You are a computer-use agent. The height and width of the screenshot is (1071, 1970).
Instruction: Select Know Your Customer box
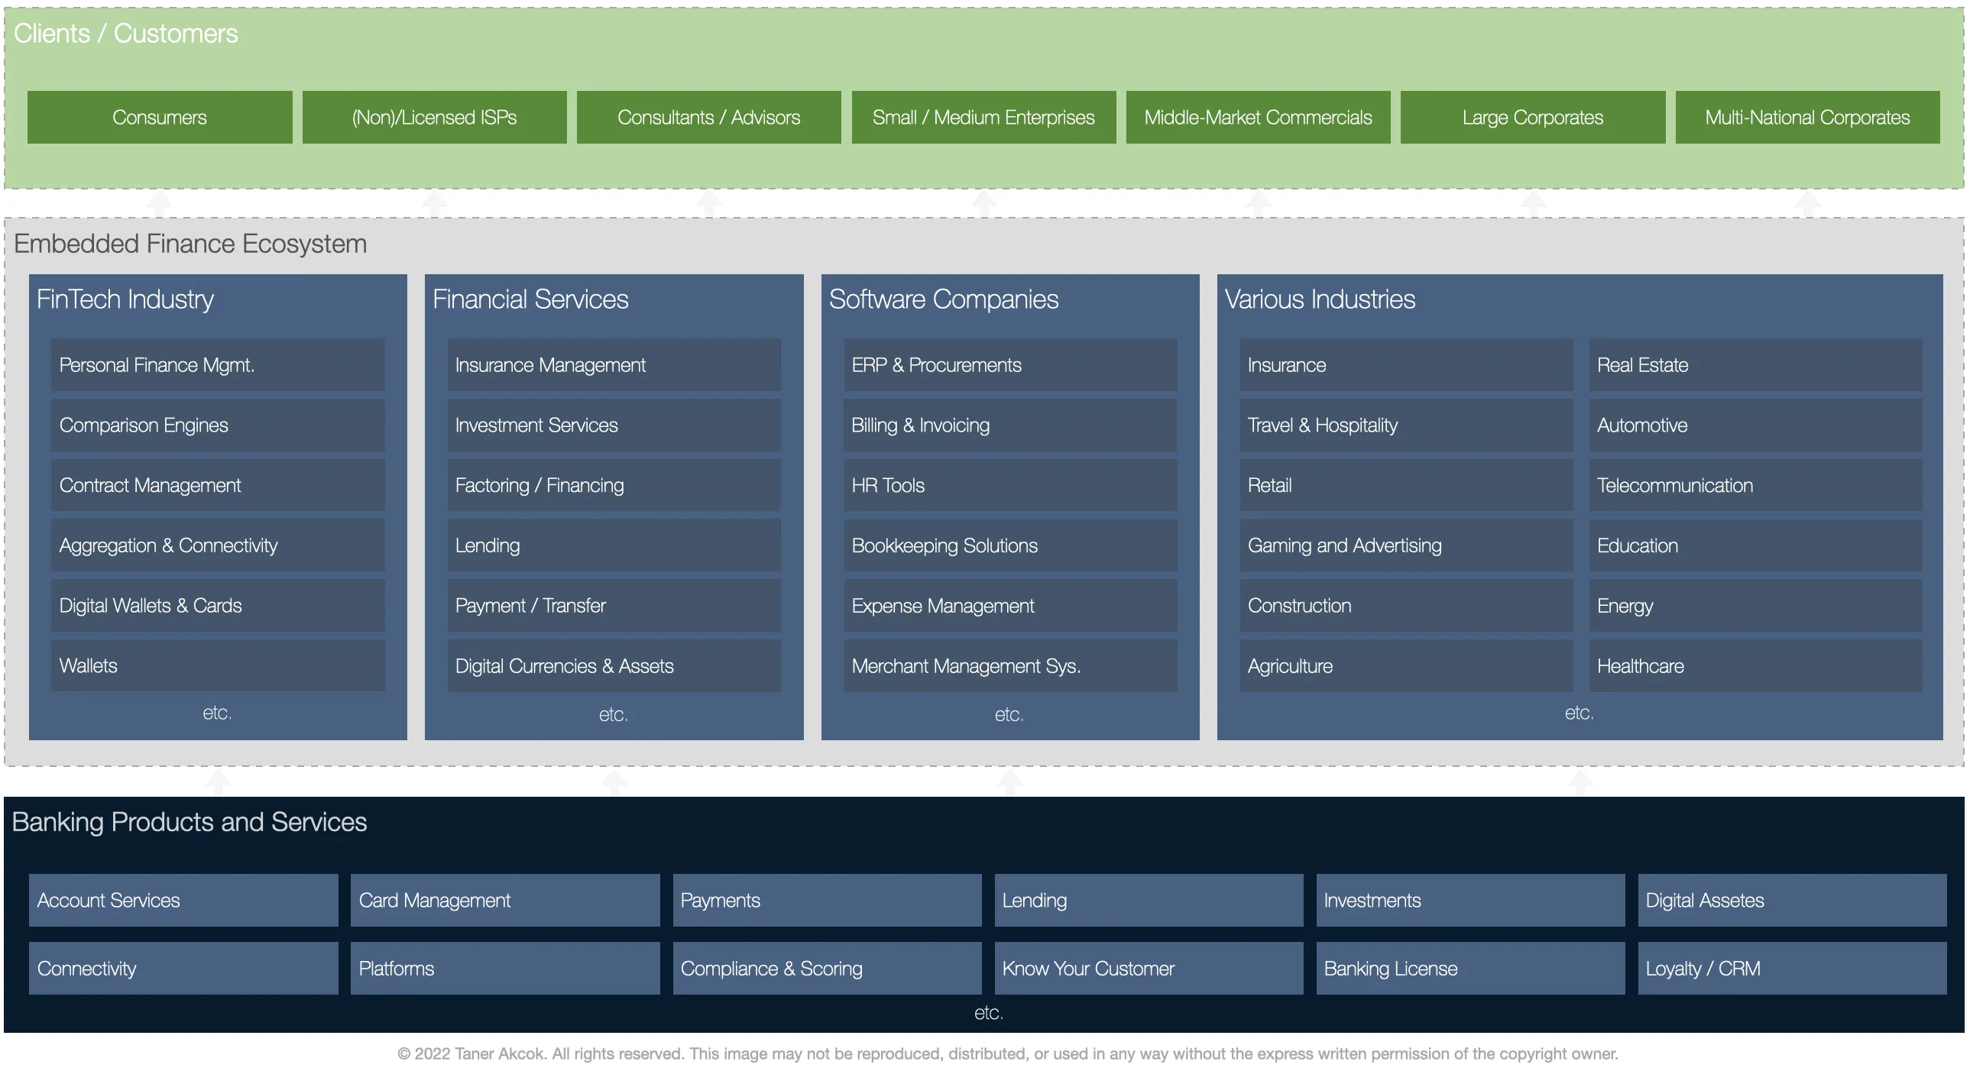tap(1149, 969)
